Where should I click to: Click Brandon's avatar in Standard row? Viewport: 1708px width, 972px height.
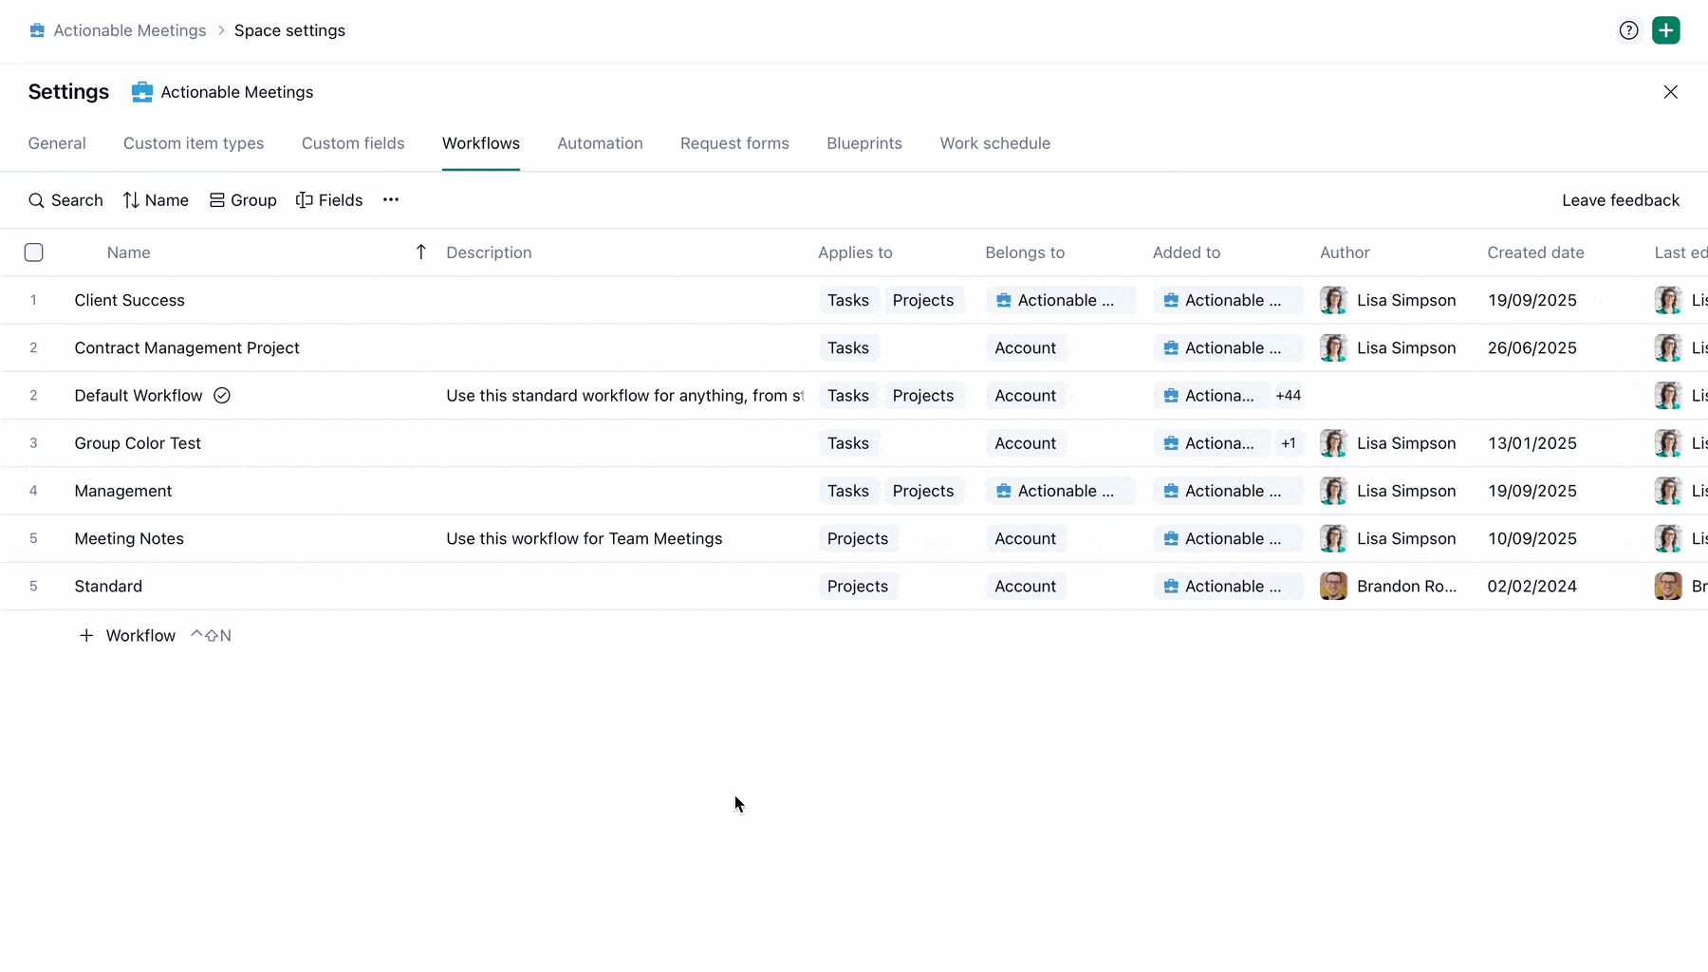coord(1333,587)
